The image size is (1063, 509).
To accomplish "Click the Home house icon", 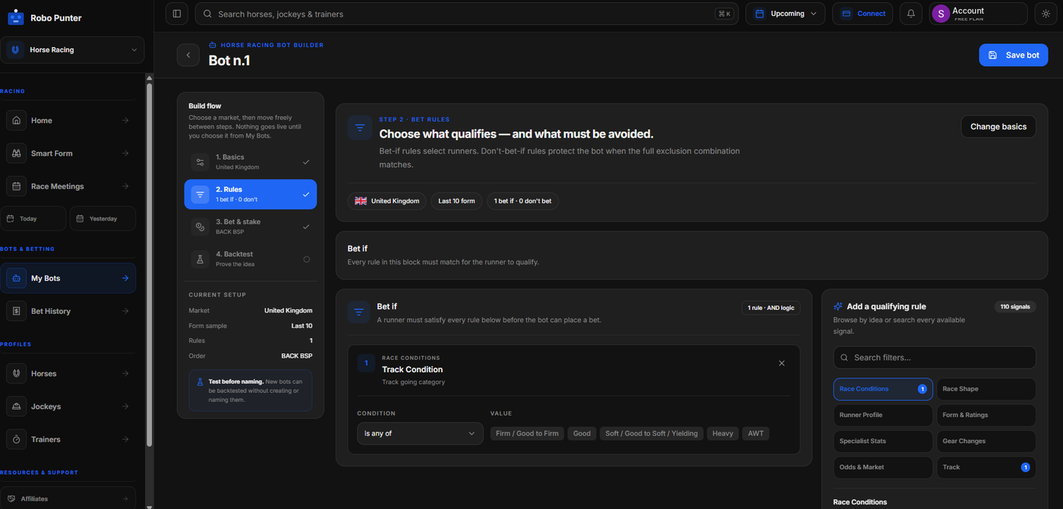I will tap(17, 120).
